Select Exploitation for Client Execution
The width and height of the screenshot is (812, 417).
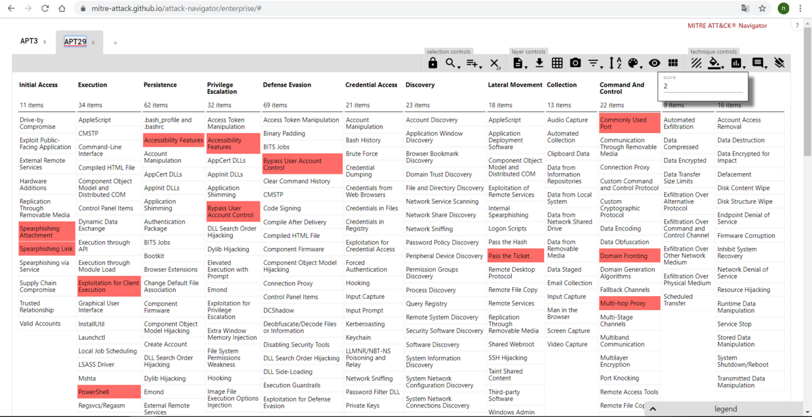coord(109,287)
